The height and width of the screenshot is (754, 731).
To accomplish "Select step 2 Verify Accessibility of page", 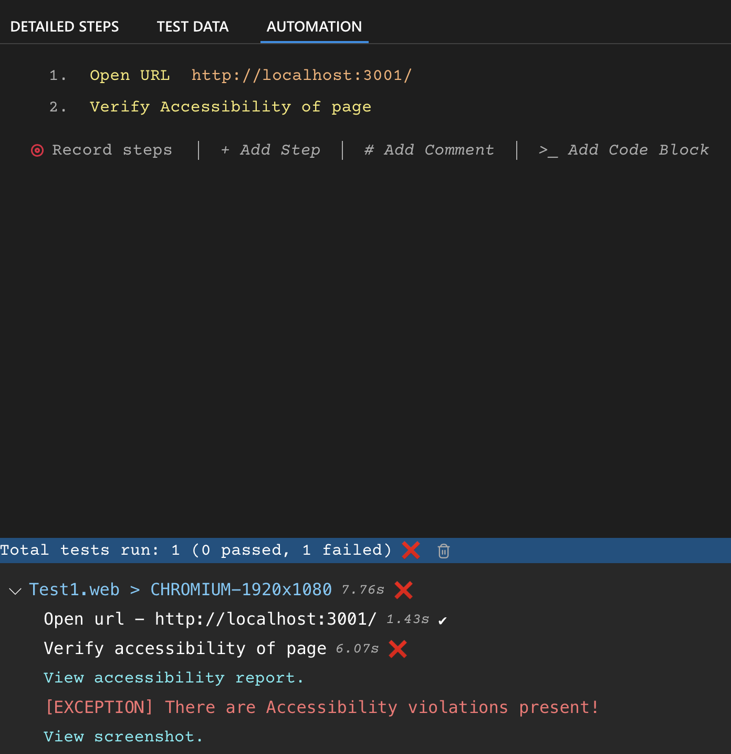I will pyautogui.click(x=230, y=107).
